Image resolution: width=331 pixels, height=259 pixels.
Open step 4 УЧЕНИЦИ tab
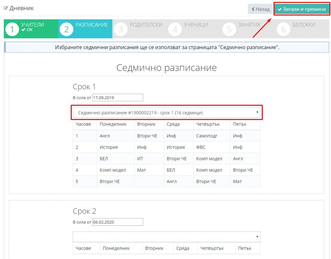pyautogui.click(x=194, y=29)
